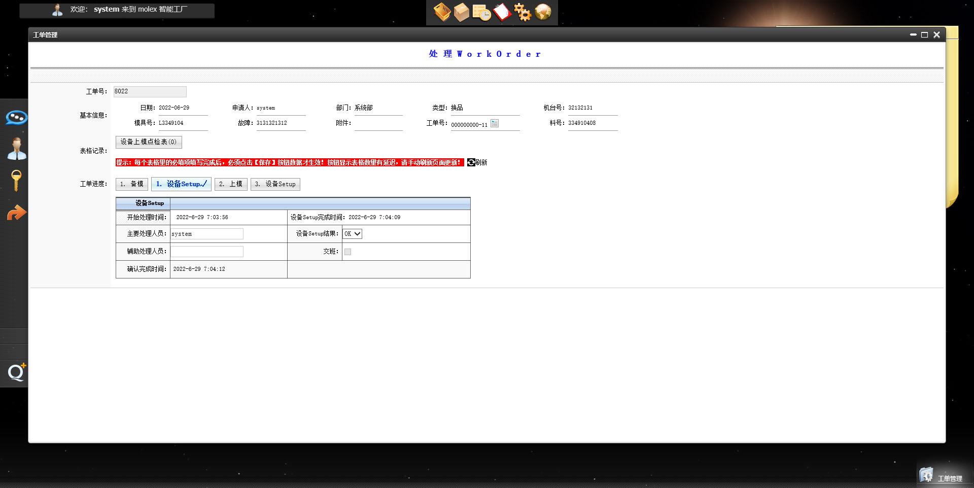This screenshot has width=974, height=488.
Task: Open the lookup icon beside 工单号 000000000-11
Action: [x=495, y=123]
